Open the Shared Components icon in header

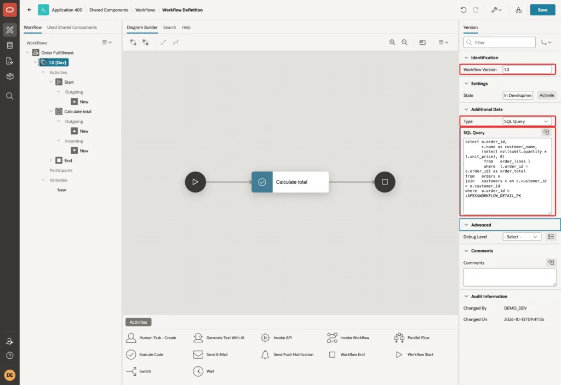(x=518, y=10)
